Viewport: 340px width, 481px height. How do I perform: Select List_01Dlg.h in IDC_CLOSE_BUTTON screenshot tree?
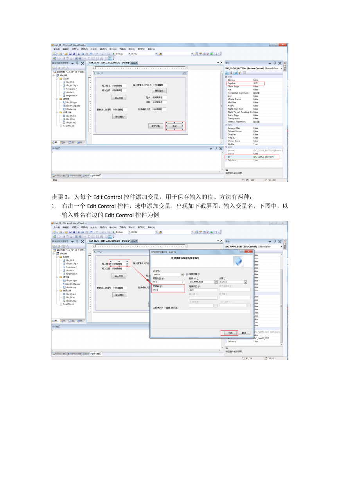(x=72, y=85)
